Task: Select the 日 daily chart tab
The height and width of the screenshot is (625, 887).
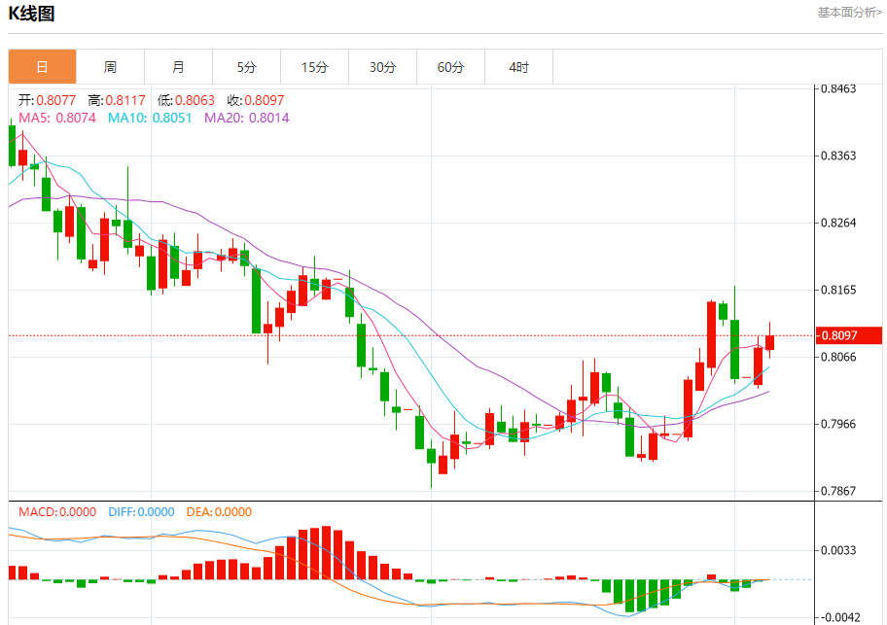Action: pos(43,67)
